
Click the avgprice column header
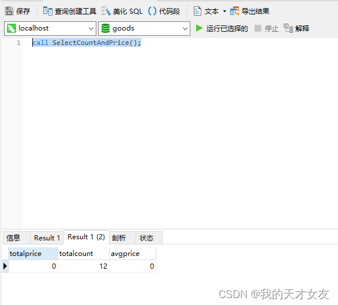click(133, 254)
